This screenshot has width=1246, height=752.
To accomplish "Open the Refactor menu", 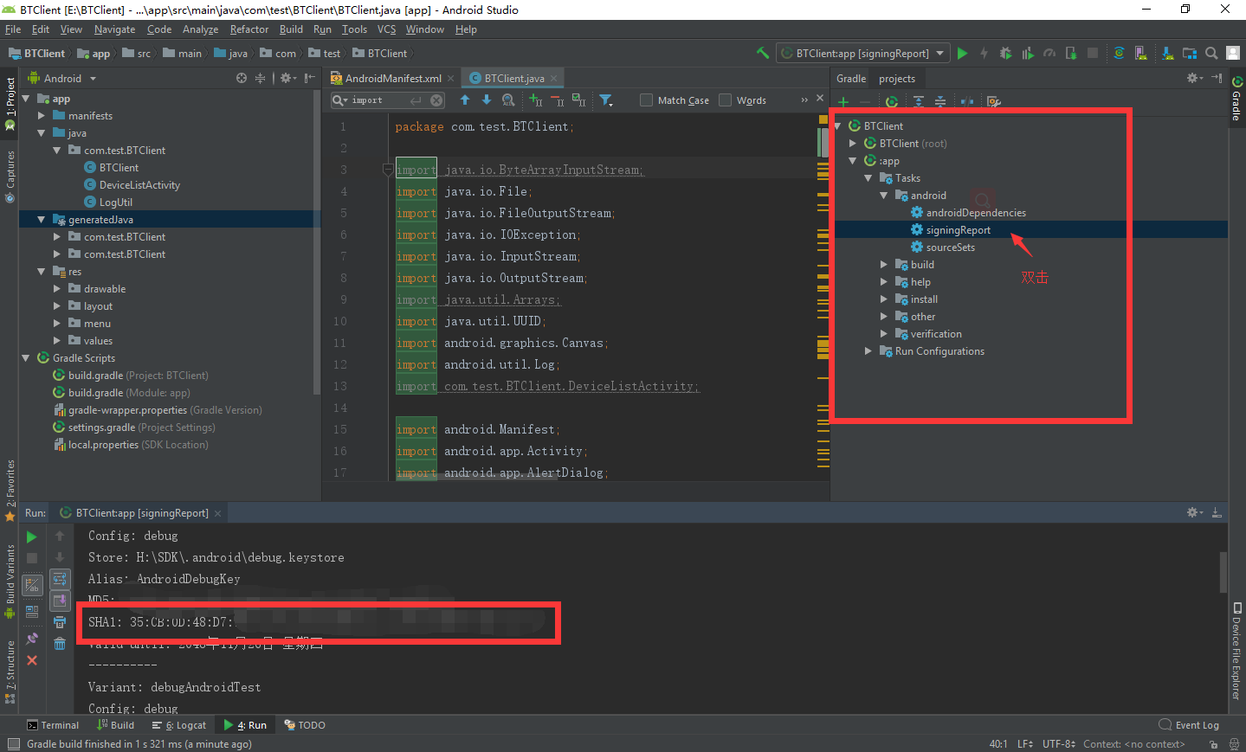I will (249, 29).
